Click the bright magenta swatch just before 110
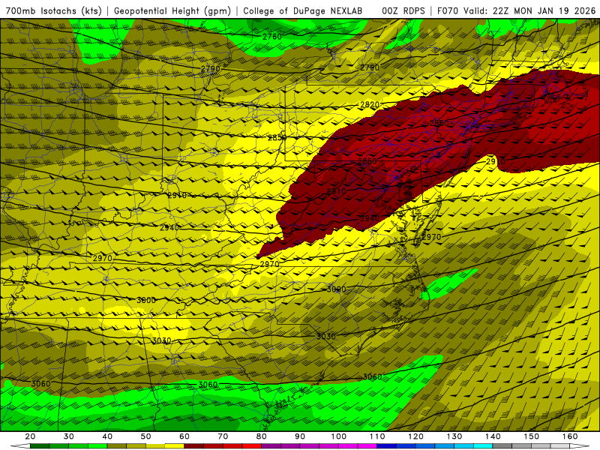 [x=367, y=446]
